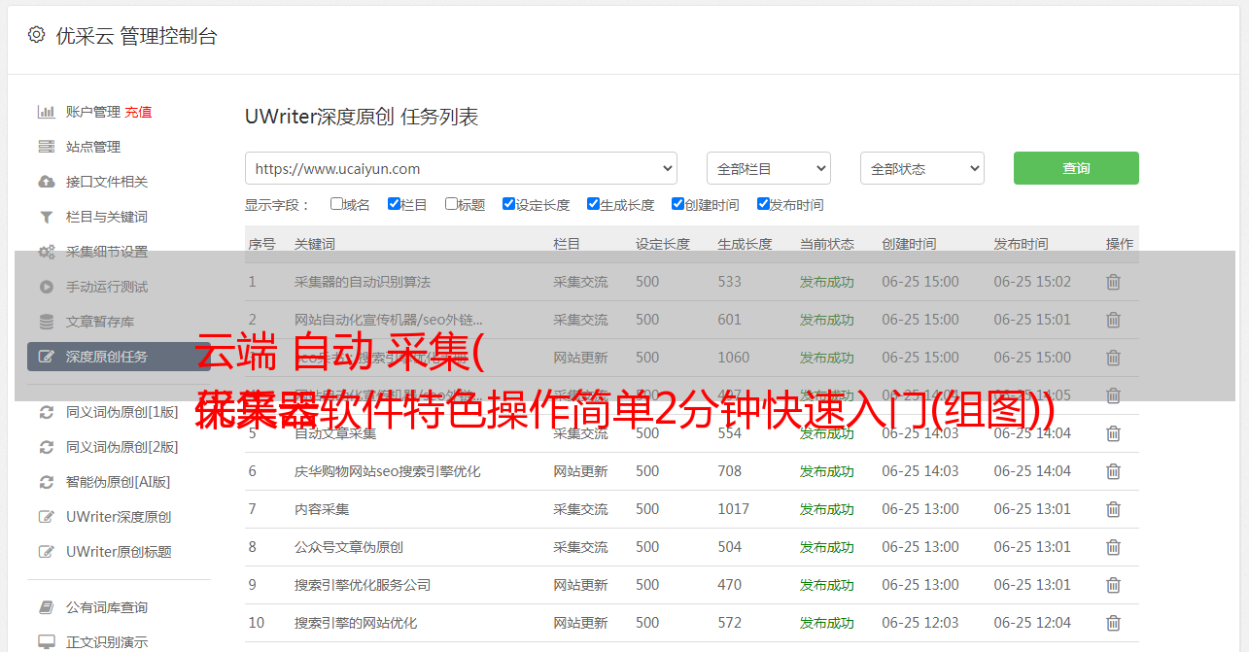1249x652 pixels.
Task: Click the trash icon for 搜索引擎的网站优化
Action: click(1113, 623)
